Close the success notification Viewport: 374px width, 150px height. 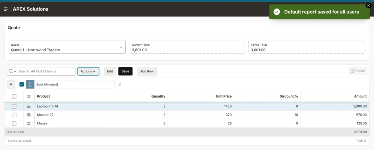tap(369, 5)
